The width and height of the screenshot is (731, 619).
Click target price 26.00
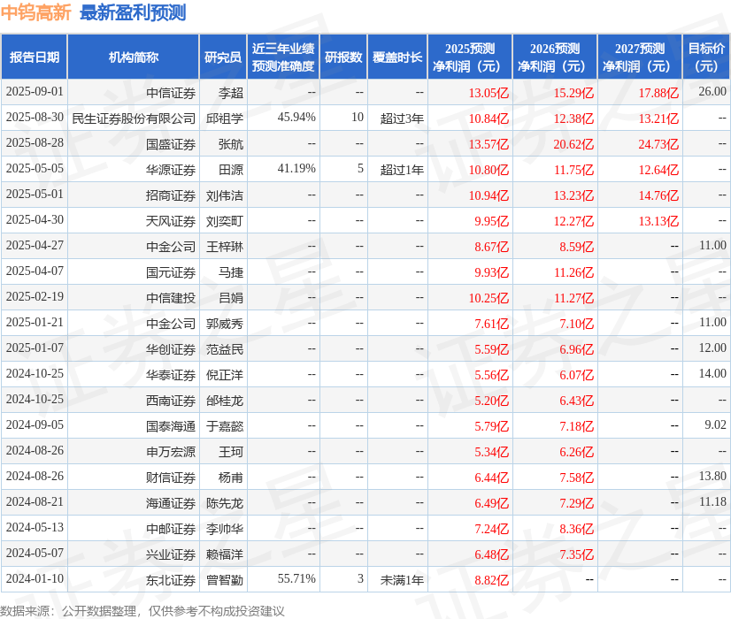[x=712, y=91]
